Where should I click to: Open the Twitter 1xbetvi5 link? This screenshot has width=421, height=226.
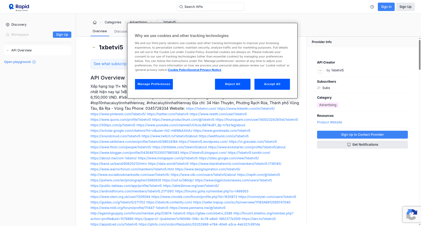pos(168,114)
